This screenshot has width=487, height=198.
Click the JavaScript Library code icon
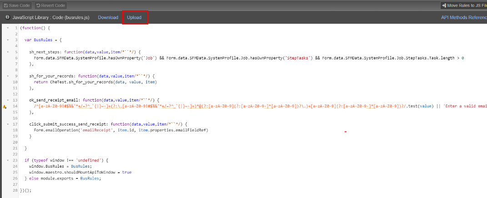point(7,17)
